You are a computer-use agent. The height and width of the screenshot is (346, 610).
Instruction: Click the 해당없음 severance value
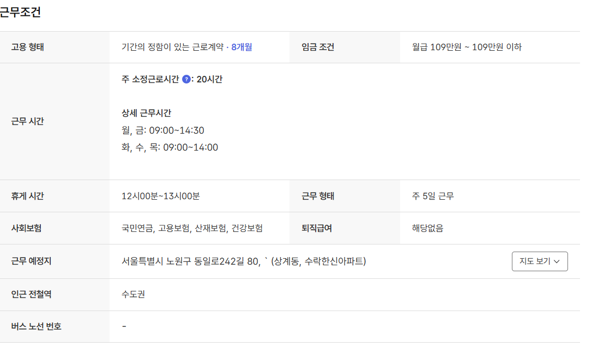427,228
